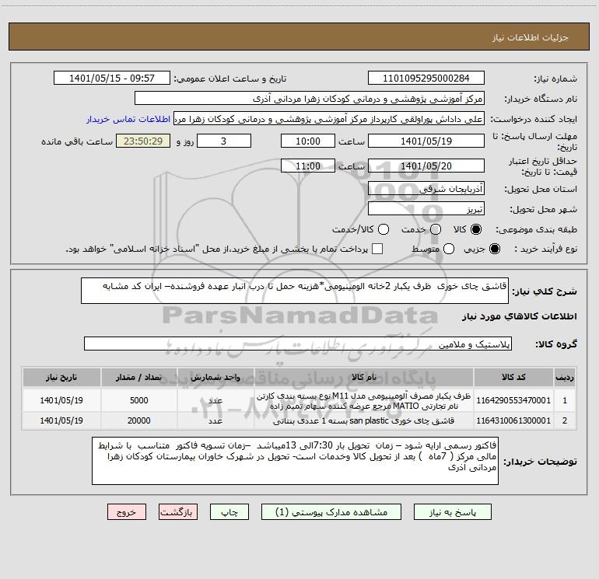Select the جزیی purchase type radio

pos(494,249)
